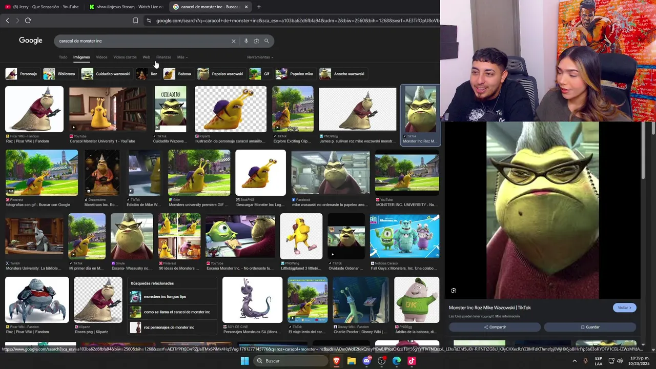Select the Finanzas search tab
656x369 pixels.
click(163, 57)
